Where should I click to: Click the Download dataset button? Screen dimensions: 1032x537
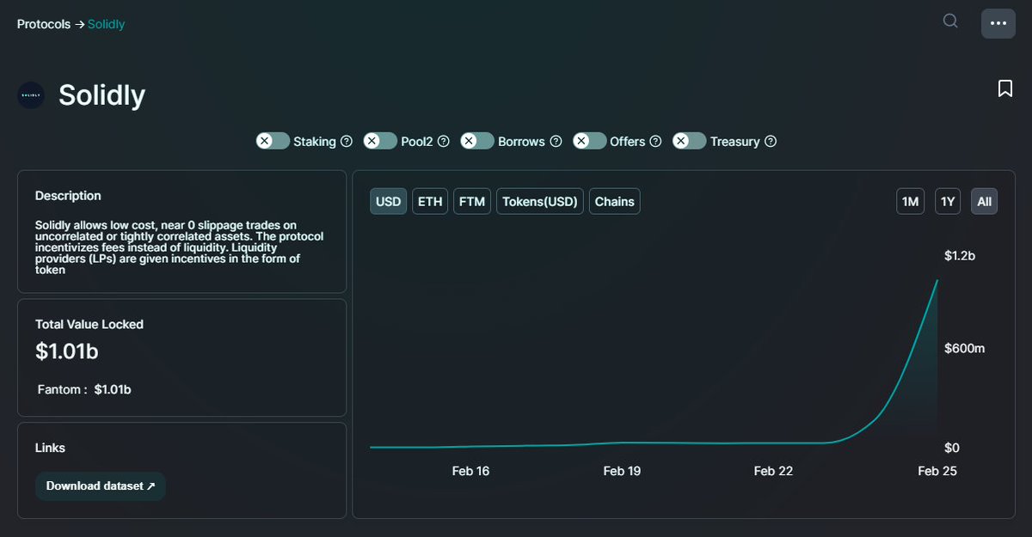click(x=100, y=485)
